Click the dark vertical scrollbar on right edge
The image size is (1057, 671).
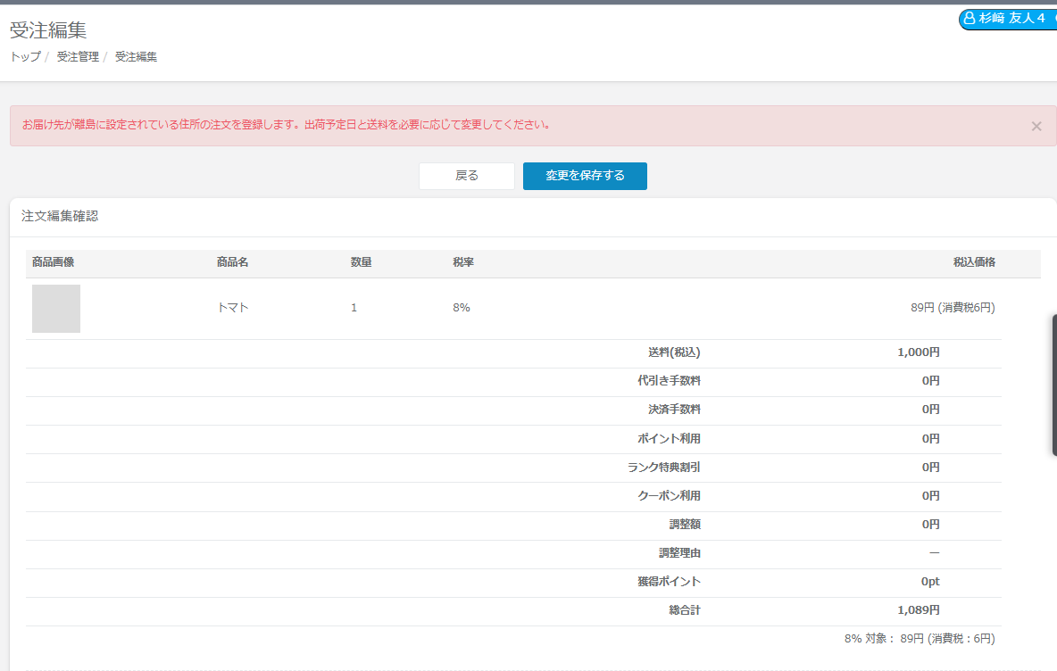[1053, 385]
